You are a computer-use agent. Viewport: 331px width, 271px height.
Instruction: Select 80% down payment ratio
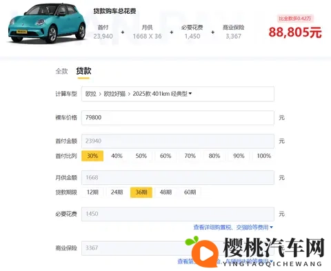click(214, 156)
